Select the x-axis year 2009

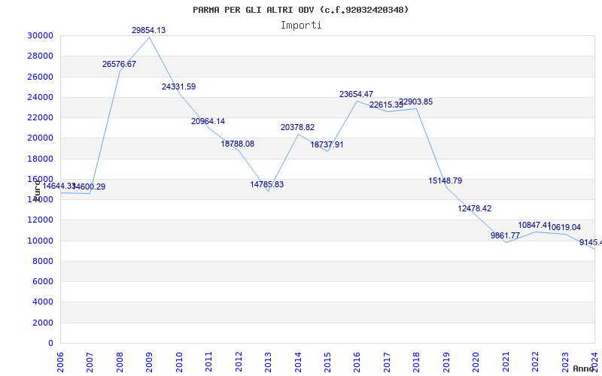coord(149,362)
